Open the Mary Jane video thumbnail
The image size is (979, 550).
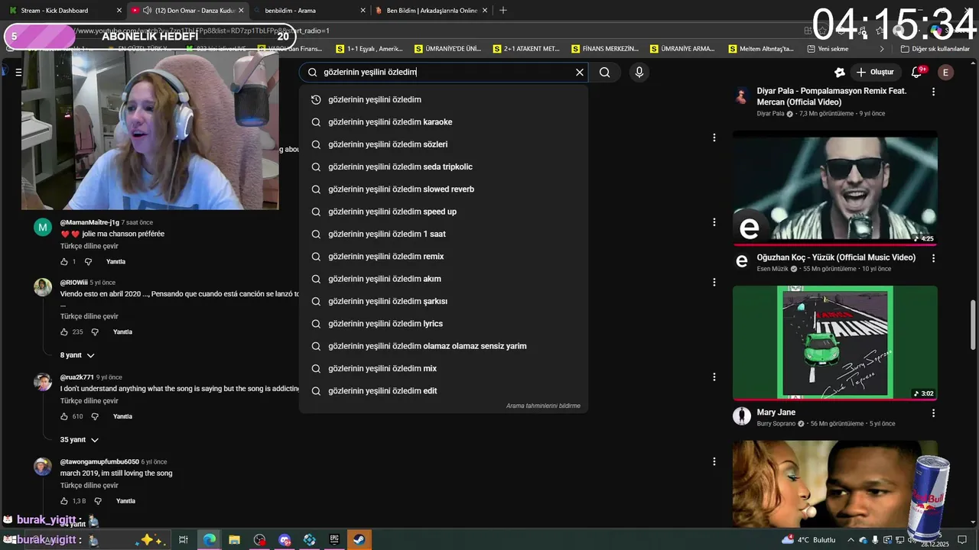tap(835, 343)
